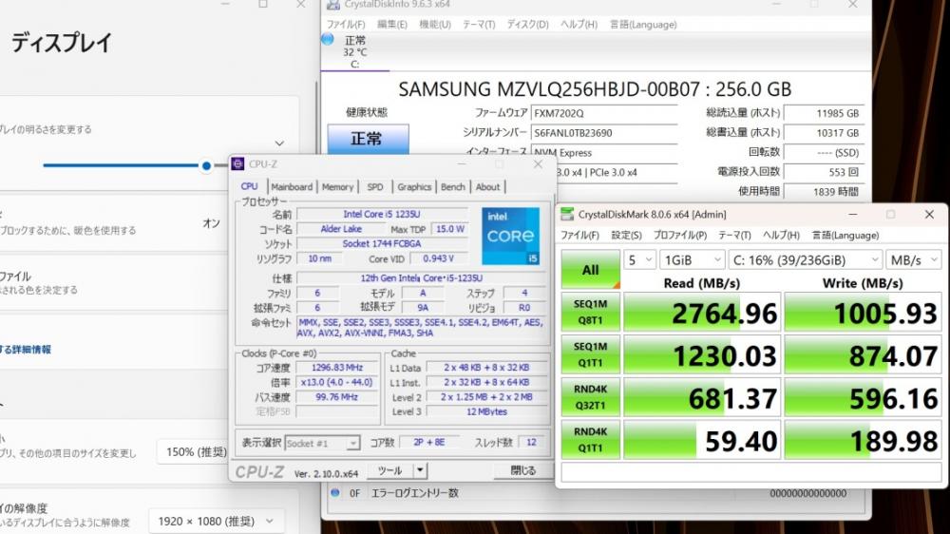Image resolution: width=950 pixels, height=534 pixels.
Task: Click the All benchmark button in CrystalDiskMark
Action: point(590,269)
